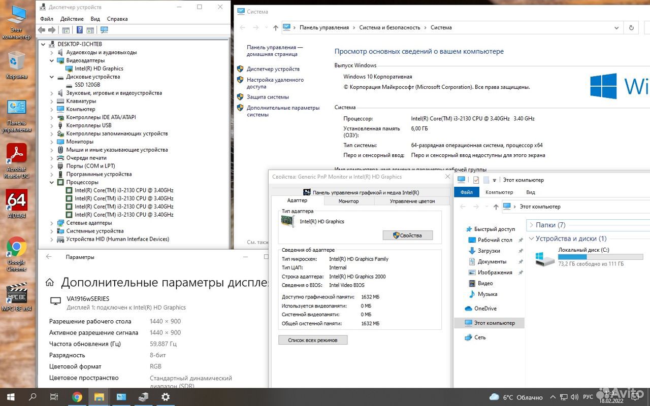The width and height of the screenshot is (650, 406).
Task: Click the volume speaker icon in system tray
Action: [575, 397]
